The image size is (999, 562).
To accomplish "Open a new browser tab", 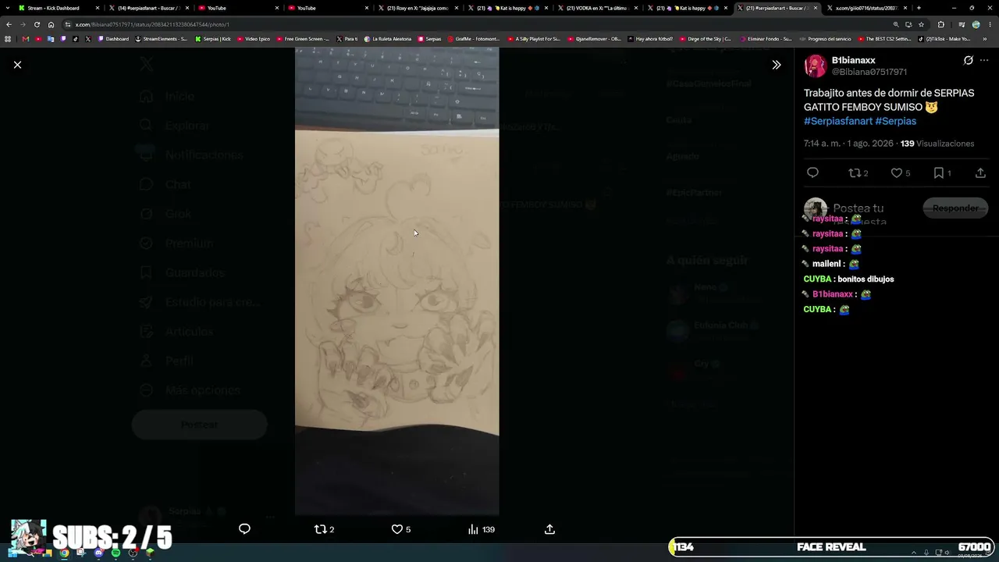I will coord(919,8).
